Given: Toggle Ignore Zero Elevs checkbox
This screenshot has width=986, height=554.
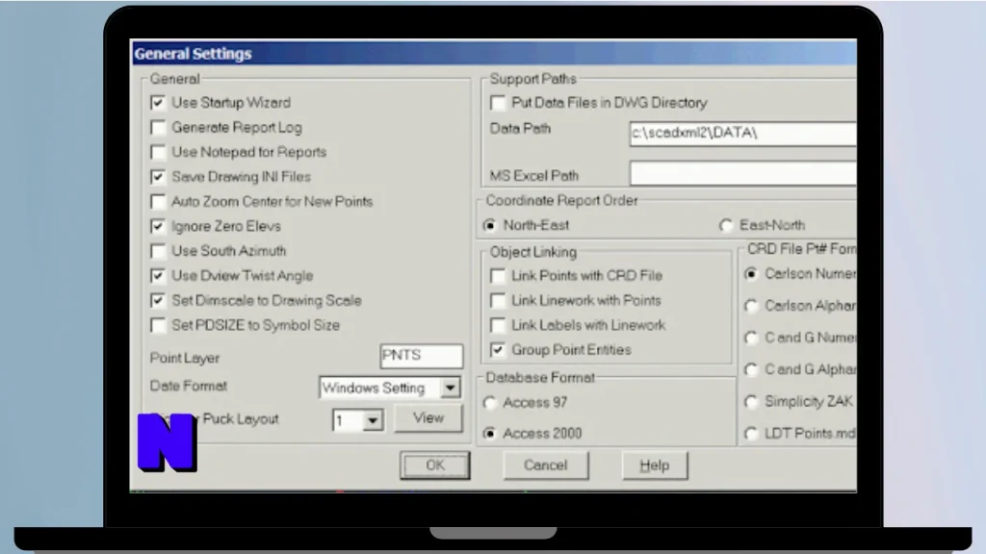Looking at the screenshot, I should [x=158, y=226].
